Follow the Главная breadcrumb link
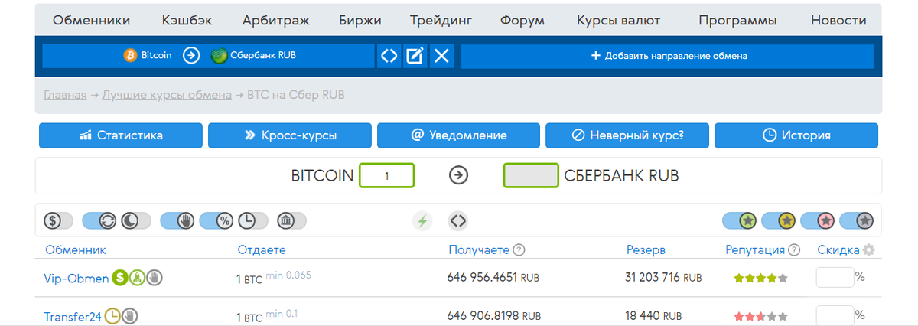The height and width of the screenshot is (326, 918). (x=65, y=96)
